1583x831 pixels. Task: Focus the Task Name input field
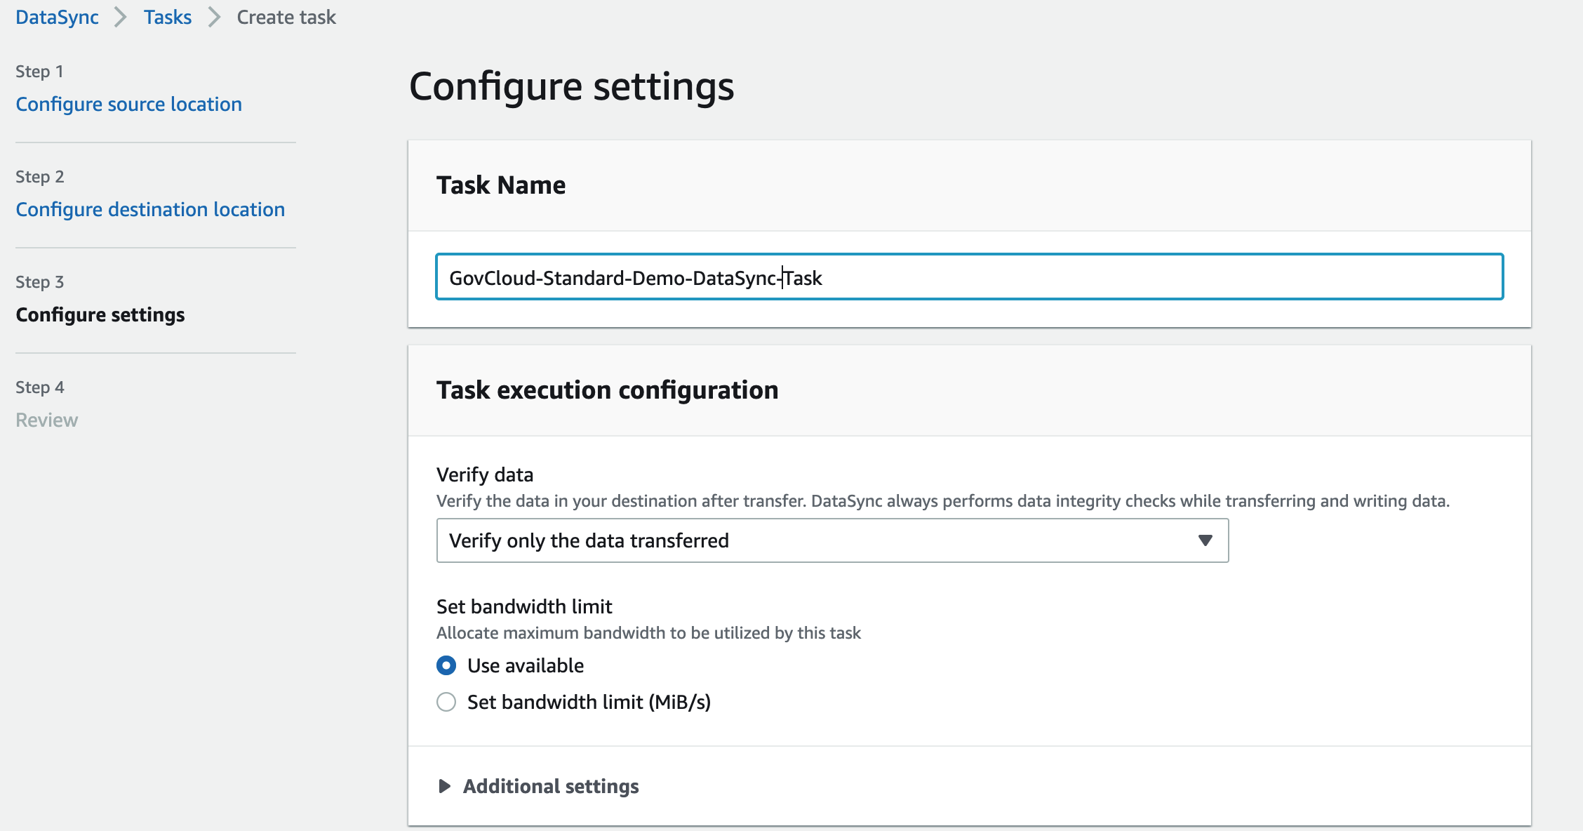[x=968, y=277]
